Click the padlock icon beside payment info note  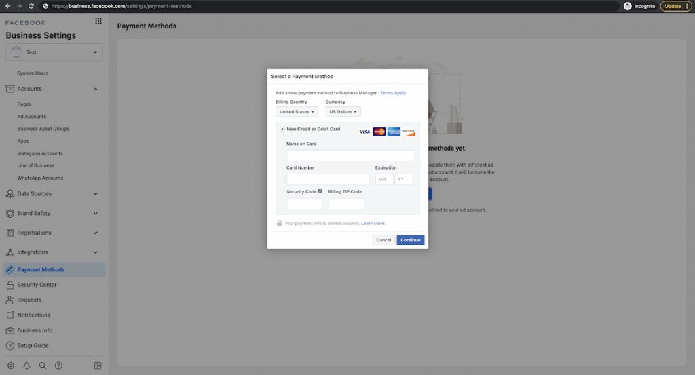pyautogui.click(x=279, y=223)
